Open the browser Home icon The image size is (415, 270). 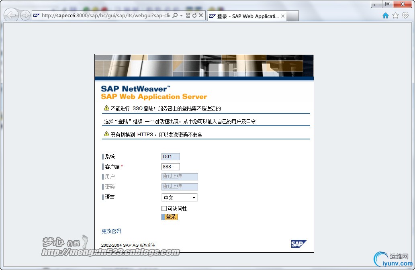(x=386, y=16)
